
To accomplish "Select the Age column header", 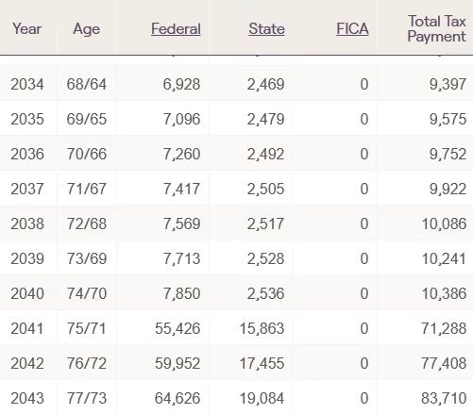I will 87,29.
